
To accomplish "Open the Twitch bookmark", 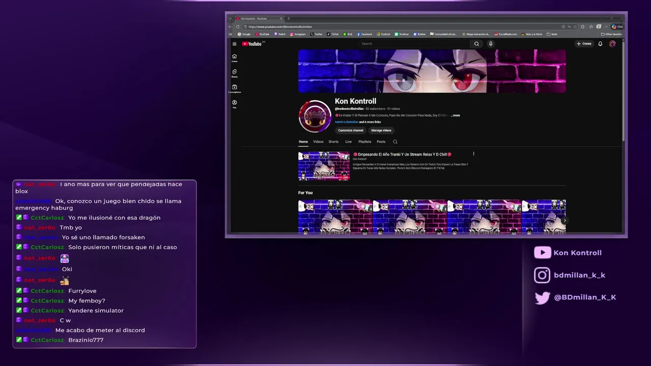I will click(x=280, y=34).
